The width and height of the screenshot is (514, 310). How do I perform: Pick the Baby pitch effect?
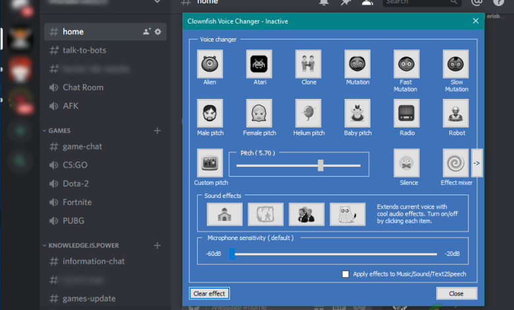tap(357, 113)
